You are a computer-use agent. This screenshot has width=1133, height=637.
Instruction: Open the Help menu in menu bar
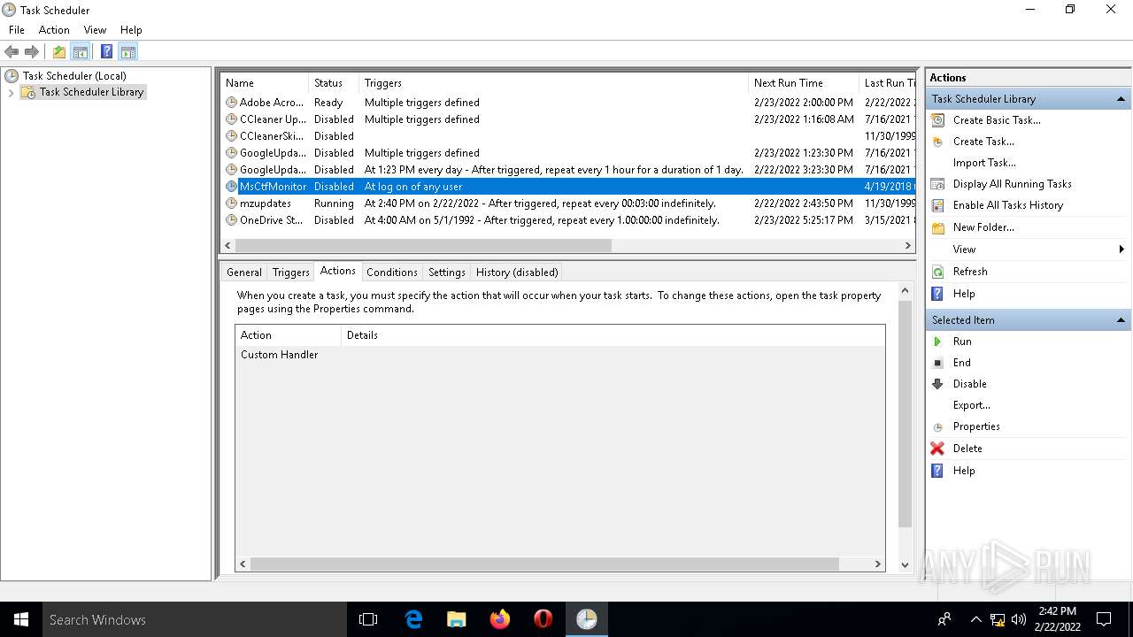[131, 30]
